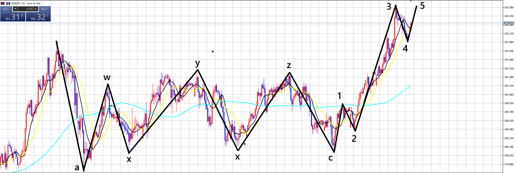Select the wave label "z"

pos(289,65)
